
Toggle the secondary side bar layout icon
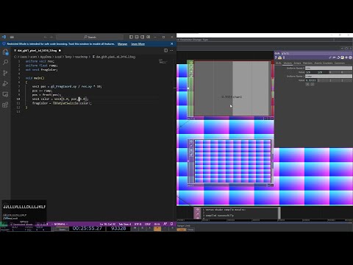143,37
